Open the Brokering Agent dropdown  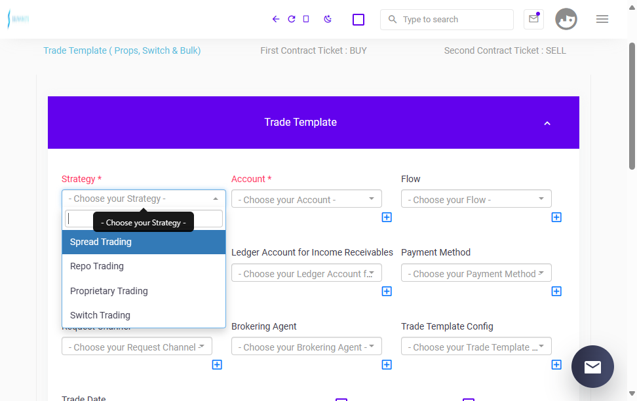click(x=306, y=346)
